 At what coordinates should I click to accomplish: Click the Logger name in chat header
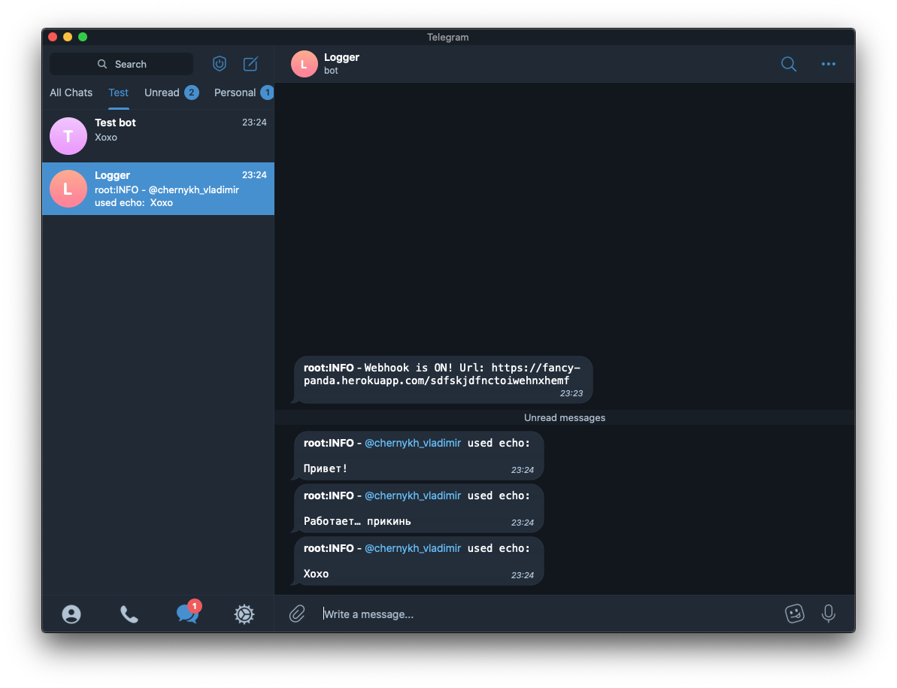pos(341,57)
